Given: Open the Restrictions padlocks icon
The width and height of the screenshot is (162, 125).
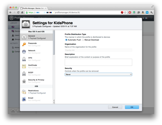Looking at the screenshot, I should tap(24, 92).
